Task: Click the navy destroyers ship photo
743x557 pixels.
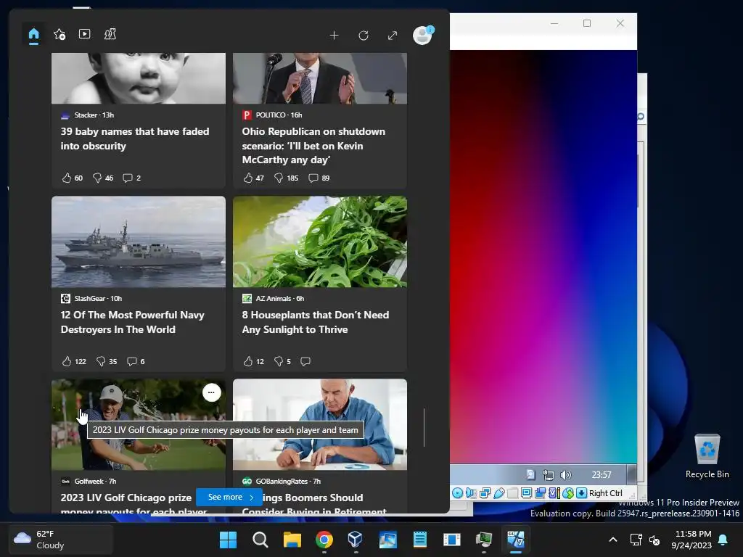Action: [139, 242]
